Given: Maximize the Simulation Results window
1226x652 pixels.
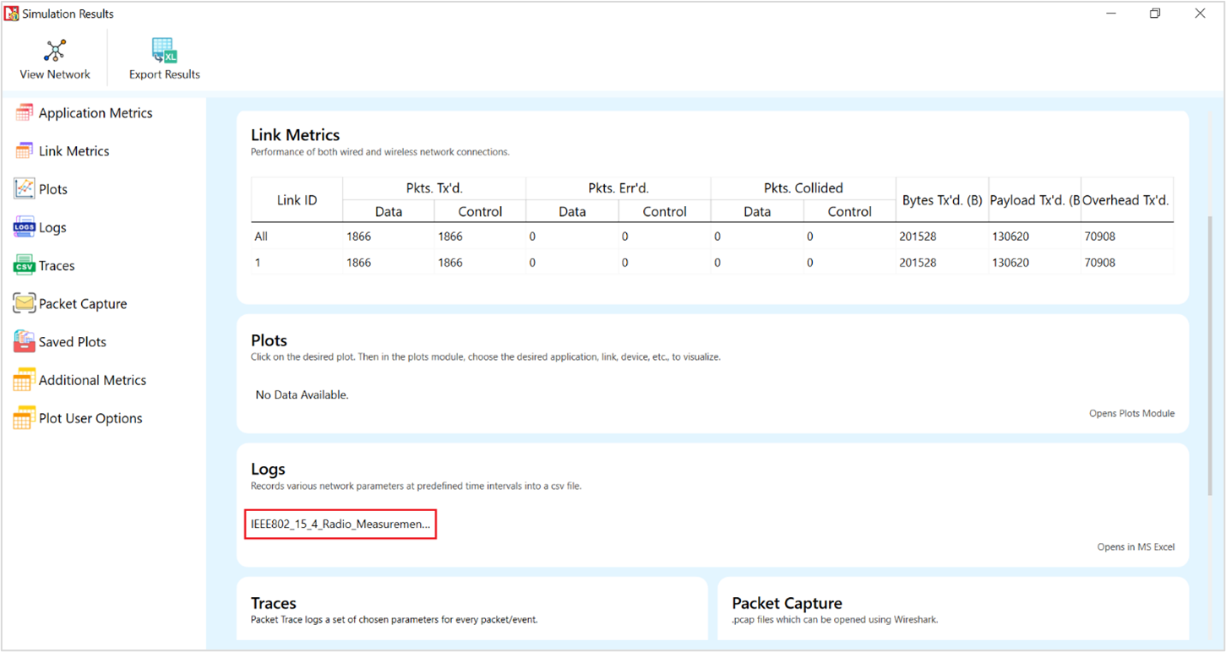Looking at the screenshot, I should click(x=1155, y=14).
